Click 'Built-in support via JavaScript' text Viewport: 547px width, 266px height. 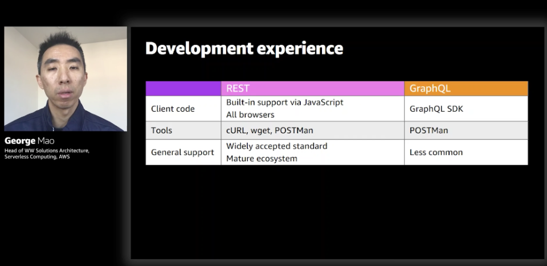point(285,103)
